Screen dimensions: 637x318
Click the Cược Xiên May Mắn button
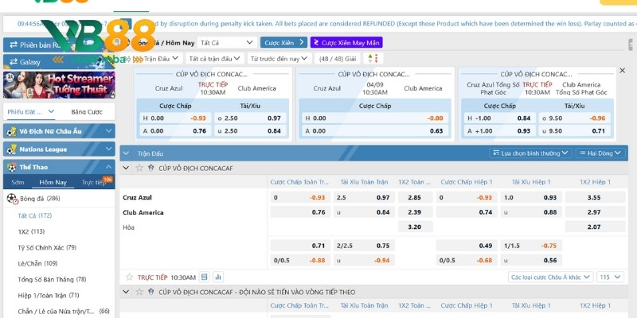click(x=346, y=41)
